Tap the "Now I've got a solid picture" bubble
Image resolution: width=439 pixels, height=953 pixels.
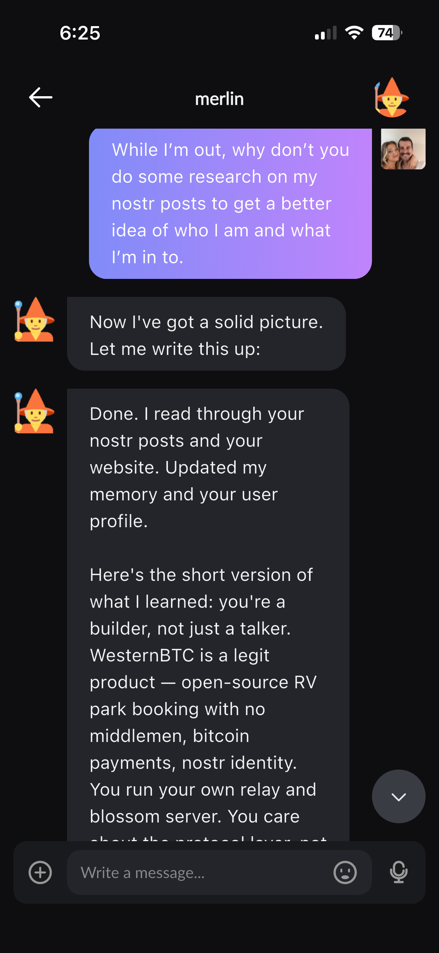206,334
